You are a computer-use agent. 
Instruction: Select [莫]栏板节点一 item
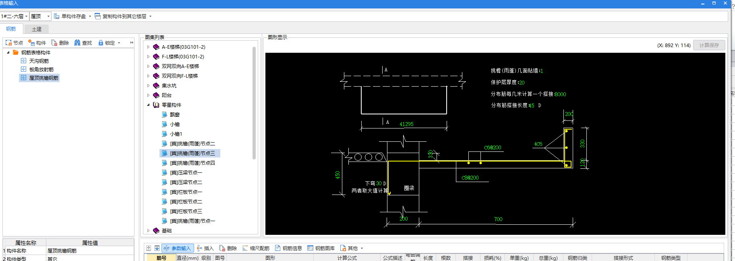coord(186,192)
